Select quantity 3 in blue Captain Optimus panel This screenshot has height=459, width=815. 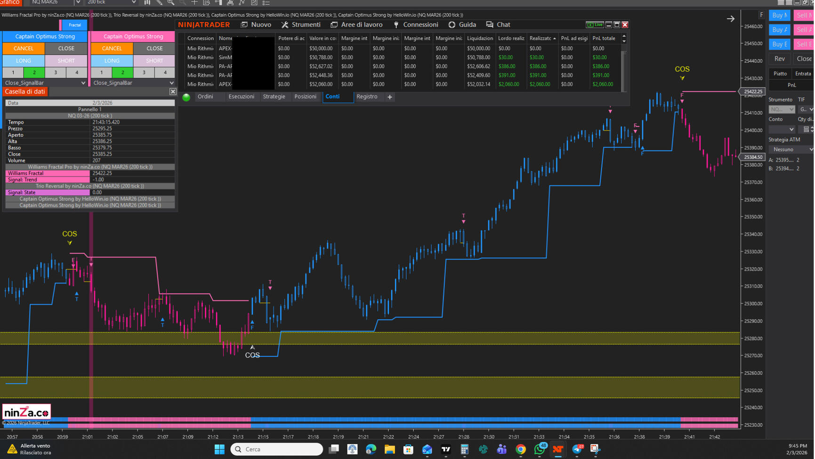pos(56,72)
